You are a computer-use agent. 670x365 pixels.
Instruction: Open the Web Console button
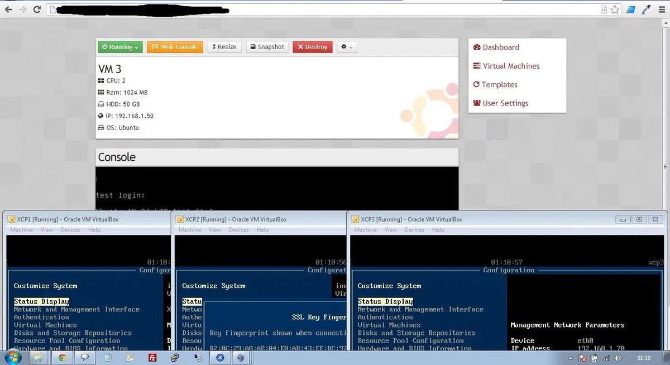pos(175,47)
